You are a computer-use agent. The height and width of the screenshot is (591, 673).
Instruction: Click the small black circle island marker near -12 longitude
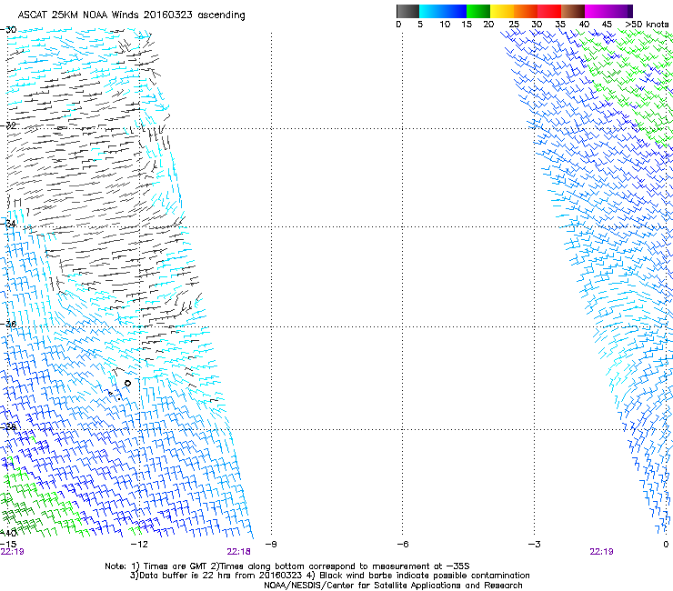[127, 383]
